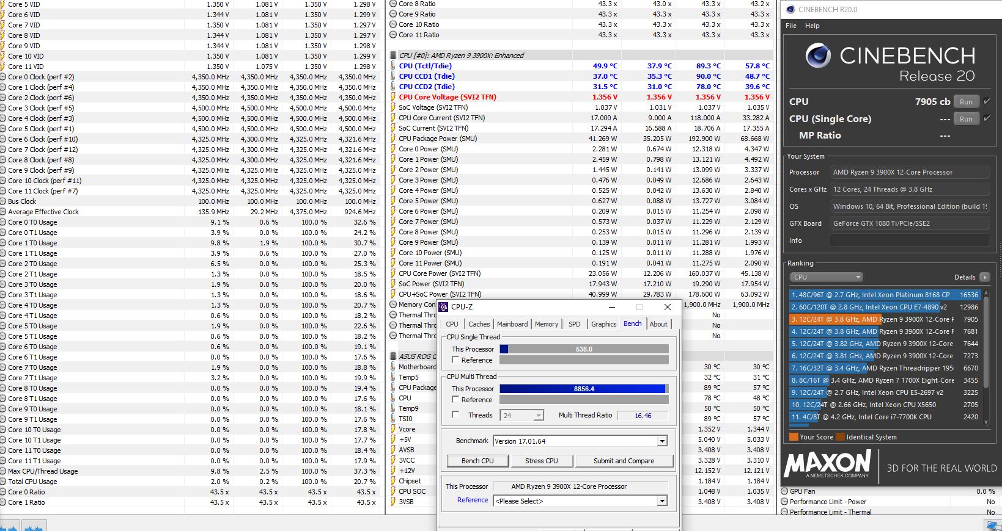Click the thermometer icon beside TSI0
The height and width of the screenshot is (531, 1002).
tap(393, 419)
